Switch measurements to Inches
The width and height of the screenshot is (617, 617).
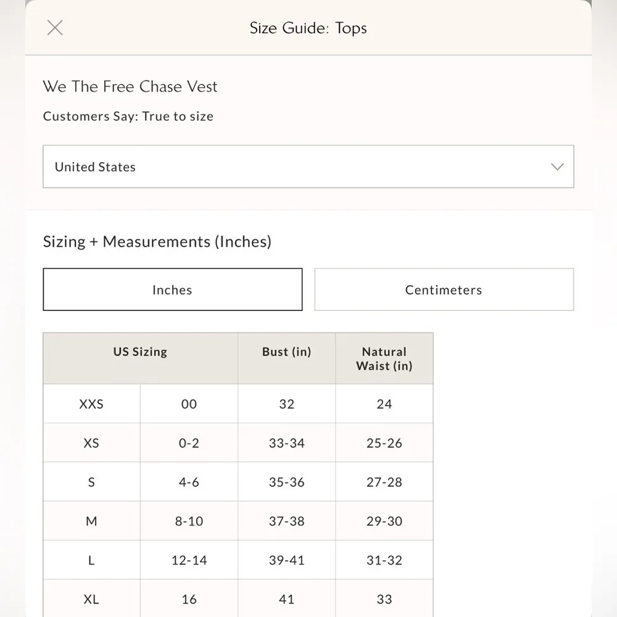pyautogui.click(x=172, y=289)
